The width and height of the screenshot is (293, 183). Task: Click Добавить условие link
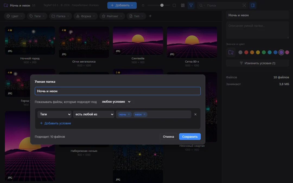56,123
